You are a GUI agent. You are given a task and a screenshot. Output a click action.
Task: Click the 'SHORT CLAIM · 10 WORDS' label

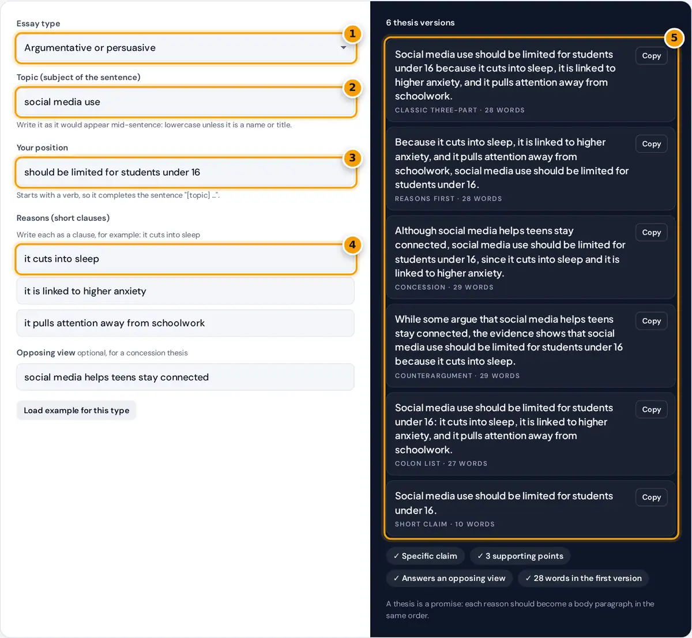(445, 524)
